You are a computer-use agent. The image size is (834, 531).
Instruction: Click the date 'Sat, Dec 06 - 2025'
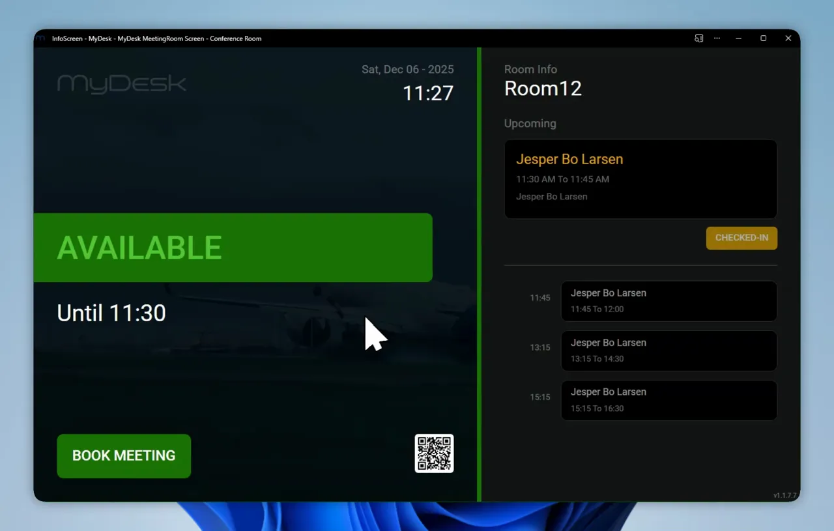[x=408, y=70]
